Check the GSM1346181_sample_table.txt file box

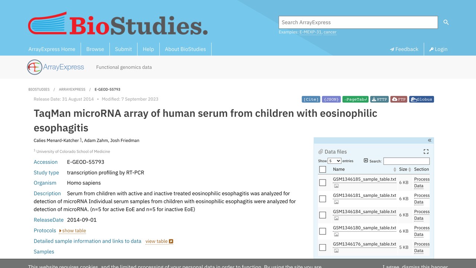tap(323, 199)
